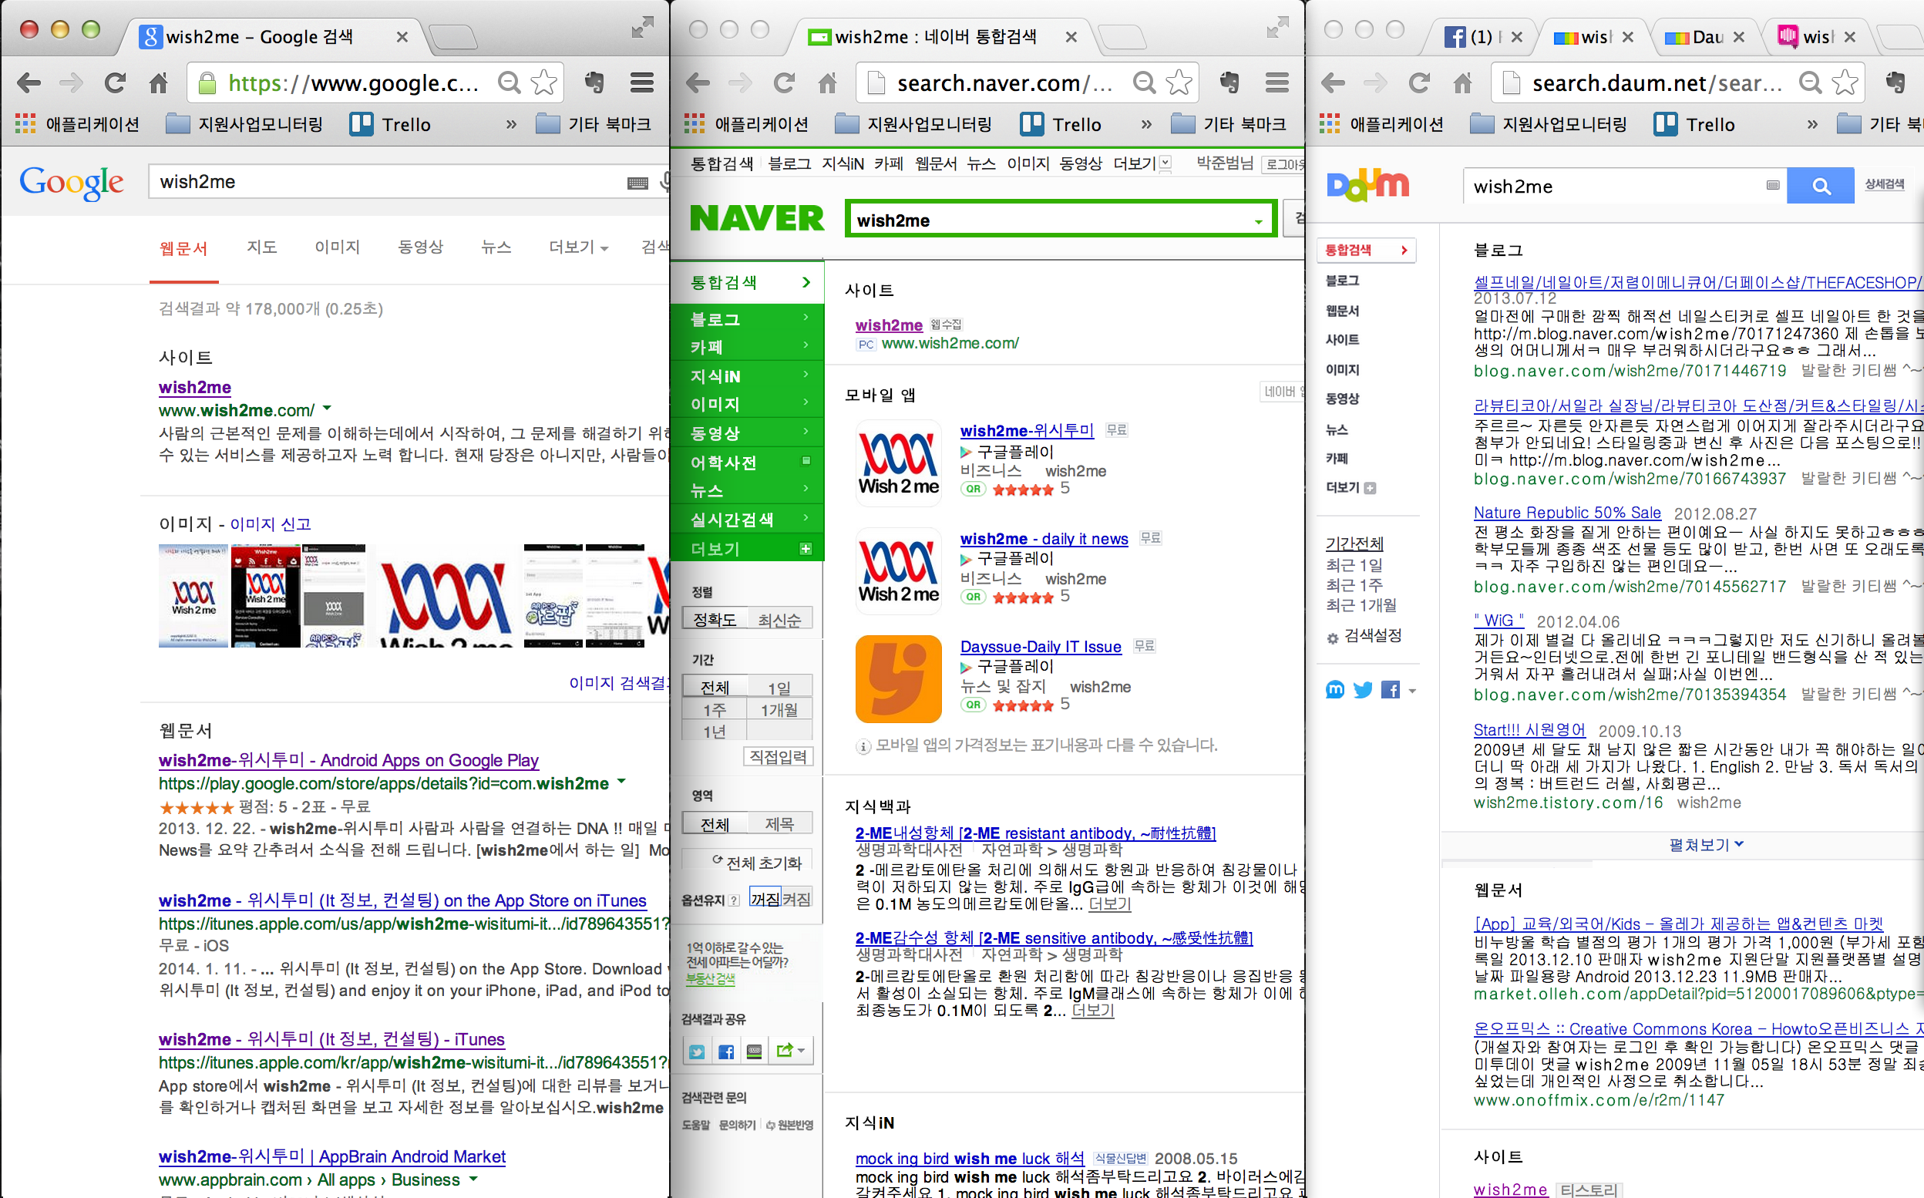The height and width of the screenshot is (1198, 1924).
Task: Open Nature Republic 50% Sale blog link
Action: [1567, 513]
